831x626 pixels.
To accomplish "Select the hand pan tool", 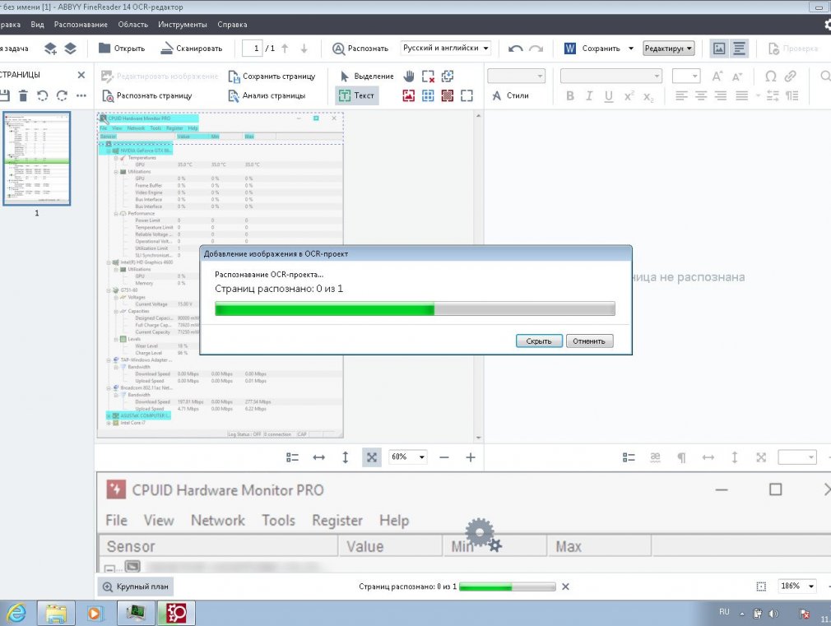I will pos(409,77).
